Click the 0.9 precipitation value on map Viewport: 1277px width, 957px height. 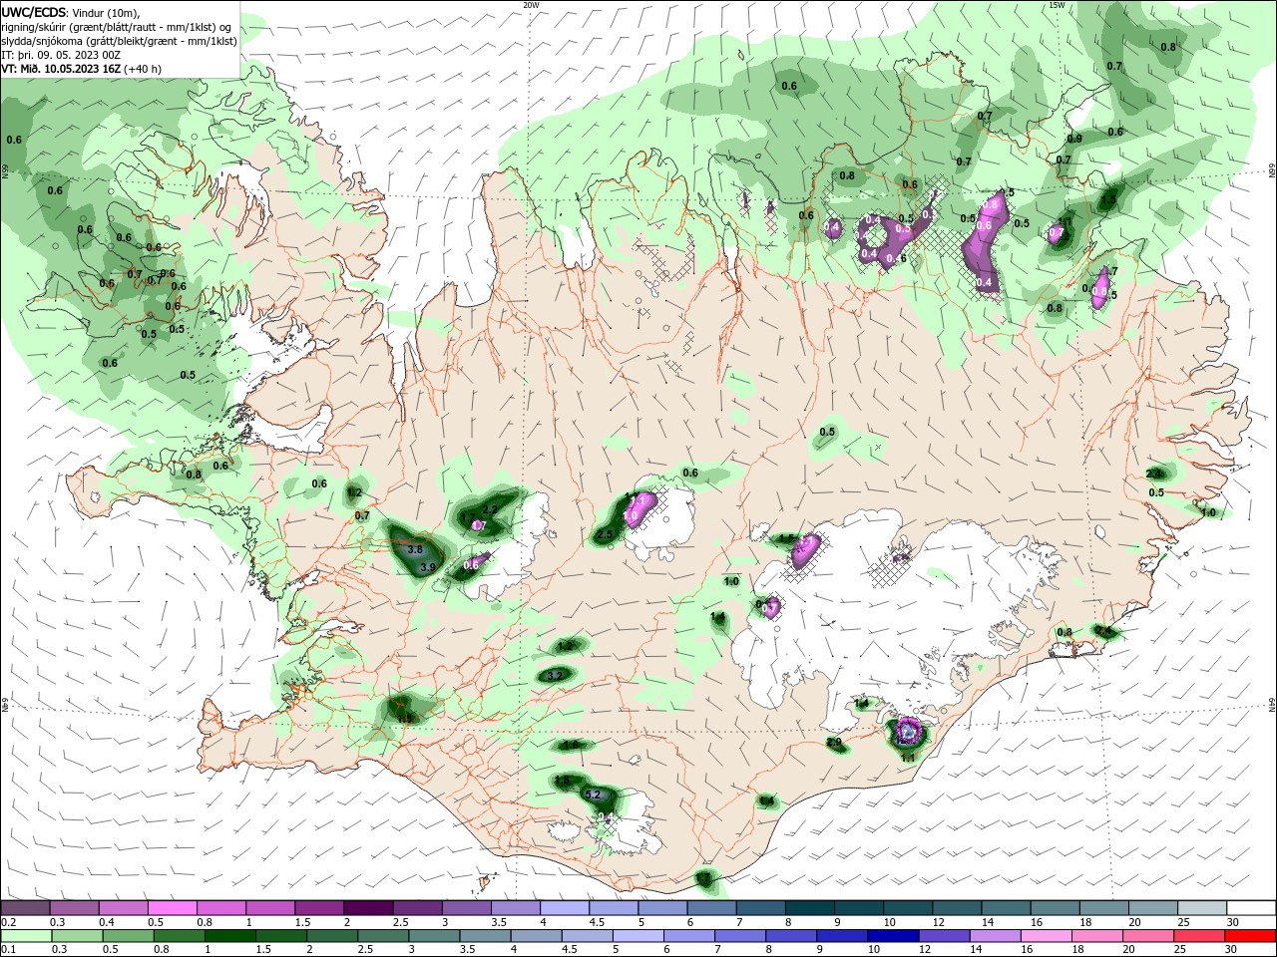[x=1074, y=139]
